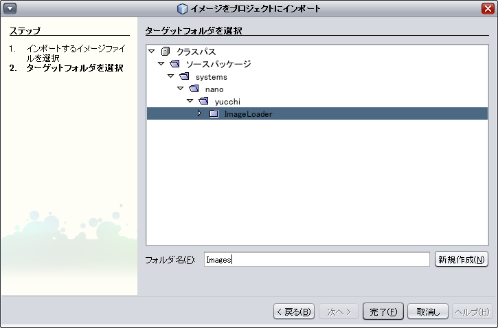Go back with the 戻る button
Screen dimensions: 498x328
(x=294, y=311)
